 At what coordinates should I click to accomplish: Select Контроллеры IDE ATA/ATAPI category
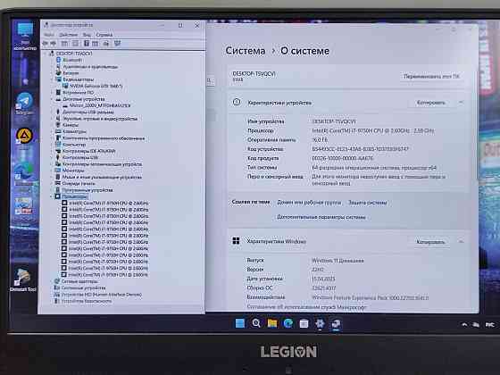pyautogui.click(x=89, y=151)
